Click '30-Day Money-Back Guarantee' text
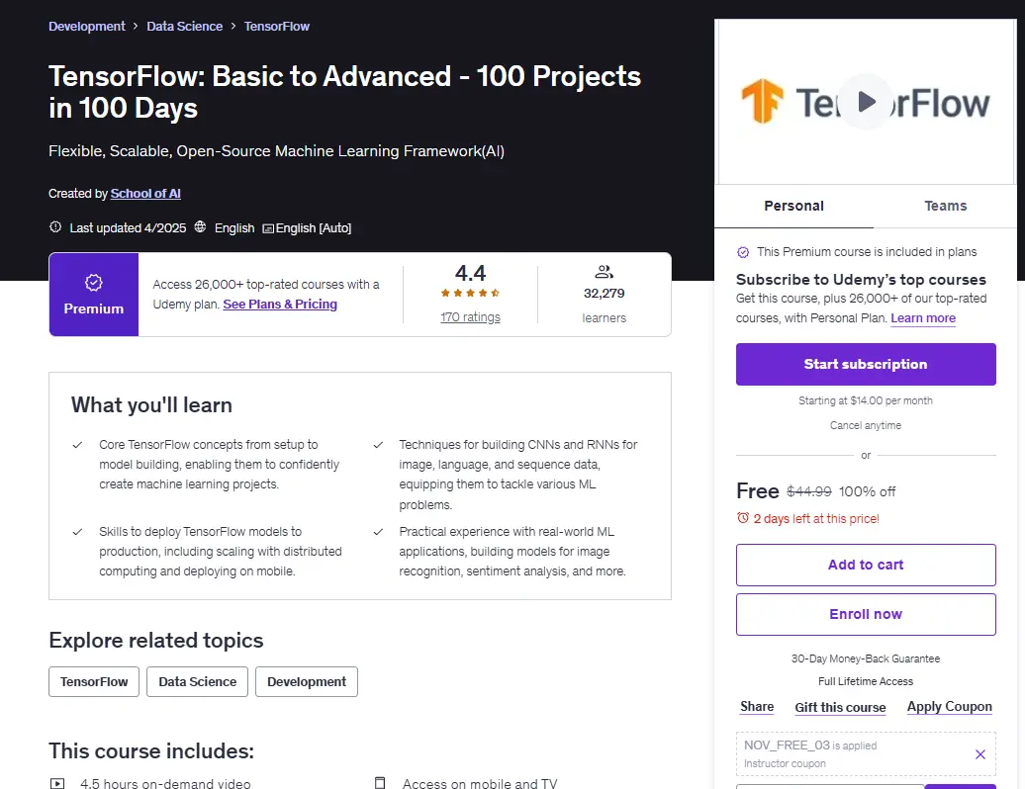 [x=866, y=658]
